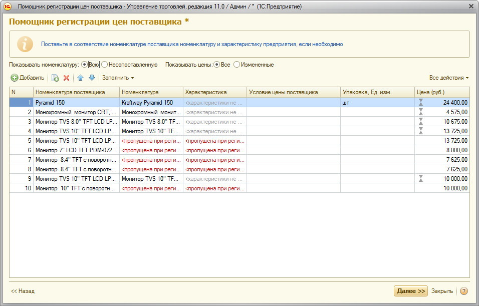Click the green Добавить plus icon
Viewport: 479px width, 306px height.
coord(15,78)
